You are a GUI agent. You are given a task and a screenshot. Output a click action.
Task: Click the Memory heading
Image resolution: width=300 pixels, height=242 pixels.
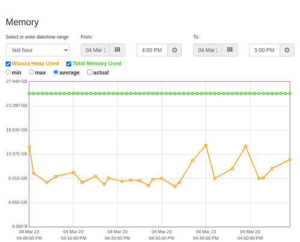[x=22, y=22]
